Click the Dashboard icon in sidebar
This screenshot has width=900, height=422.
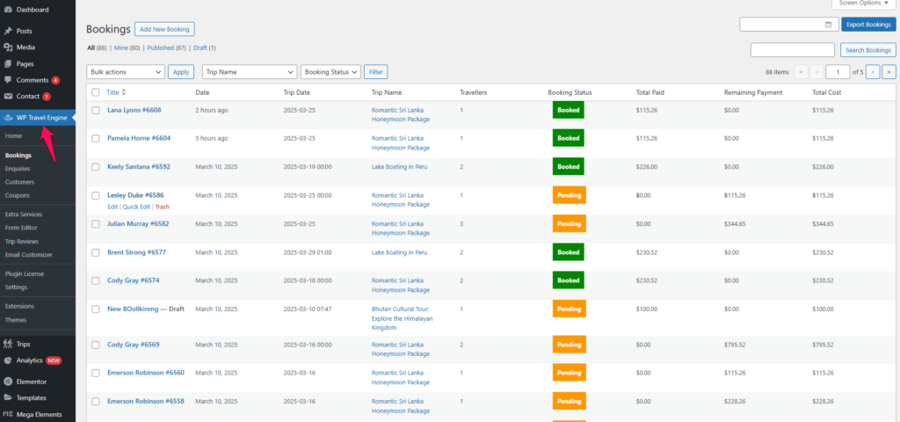click(x=8, y=10)
